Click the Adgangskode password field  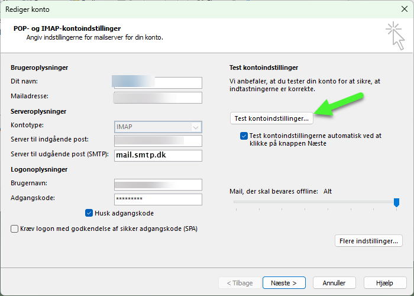[x=158, y=200]
